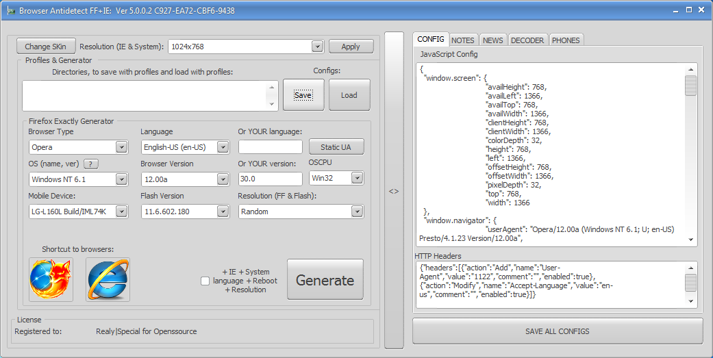
Task: Expand the Flash Version dropdown
Action: [x=223, y=212]
